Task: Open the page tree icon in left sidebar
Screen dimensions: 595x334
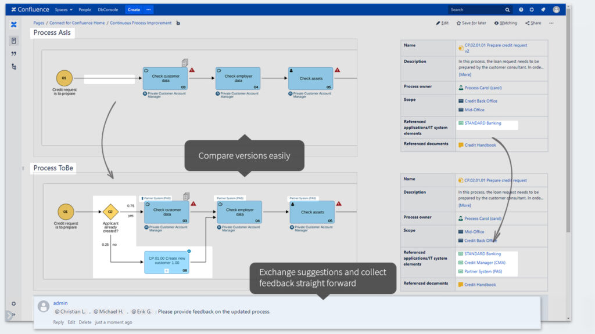Action: (x=13, y=39)
